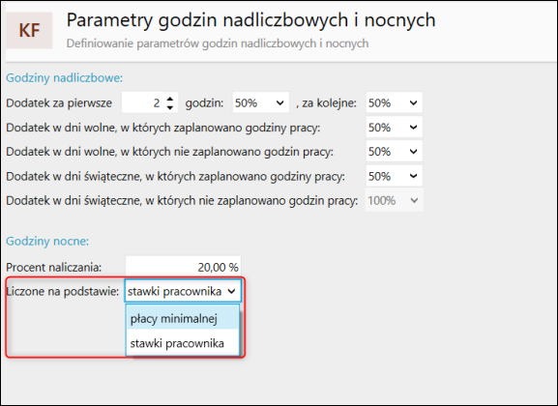Click the 'Dodatek za pierwsze' label
Screen dimensions: 558x406
click(x=59, y=103)
